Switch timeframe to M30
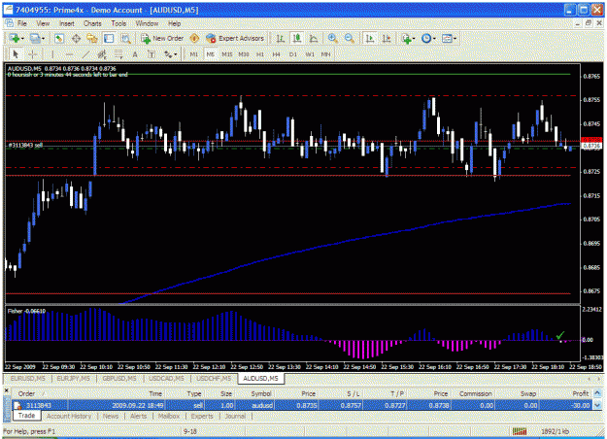 (244, 54)
